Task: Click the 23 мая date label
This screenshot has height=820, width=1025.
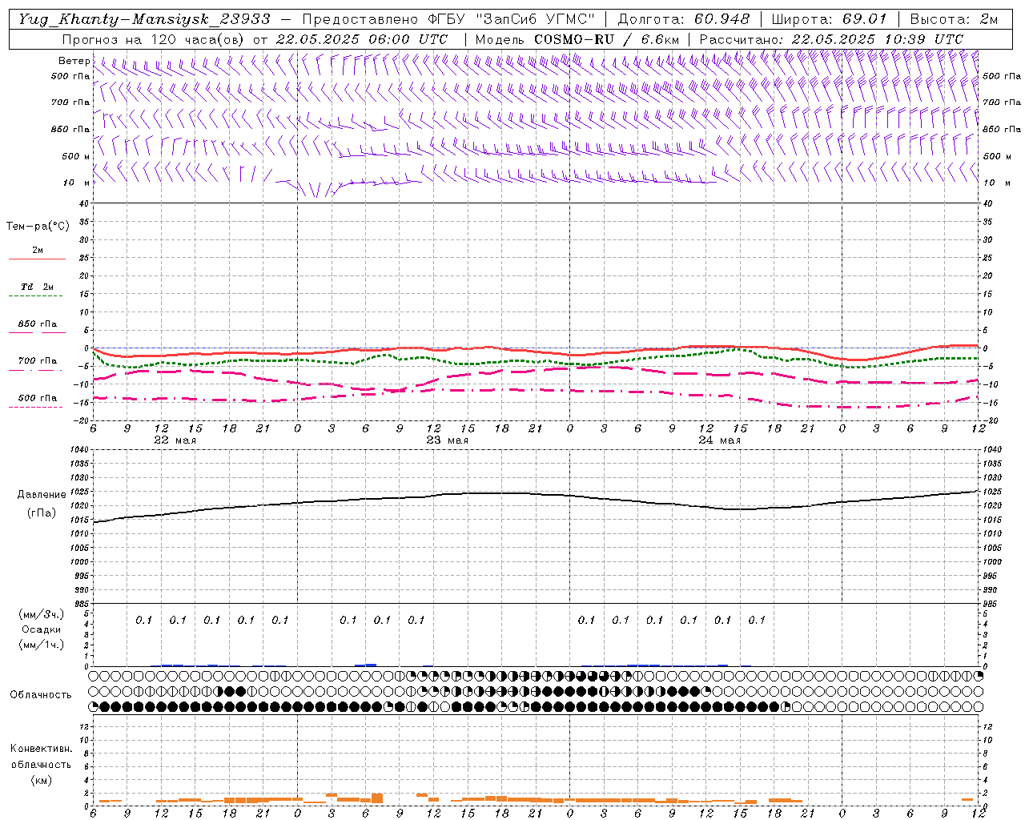Action: click(447, 440)
